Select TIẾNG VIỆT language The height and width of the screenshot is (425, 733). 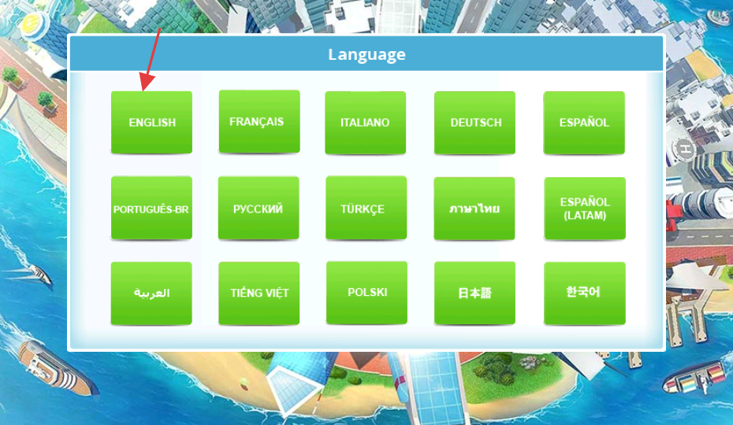tap(259, 294)
